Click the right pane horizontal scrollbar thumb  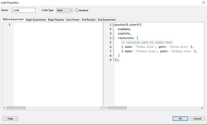click(117, 108)
